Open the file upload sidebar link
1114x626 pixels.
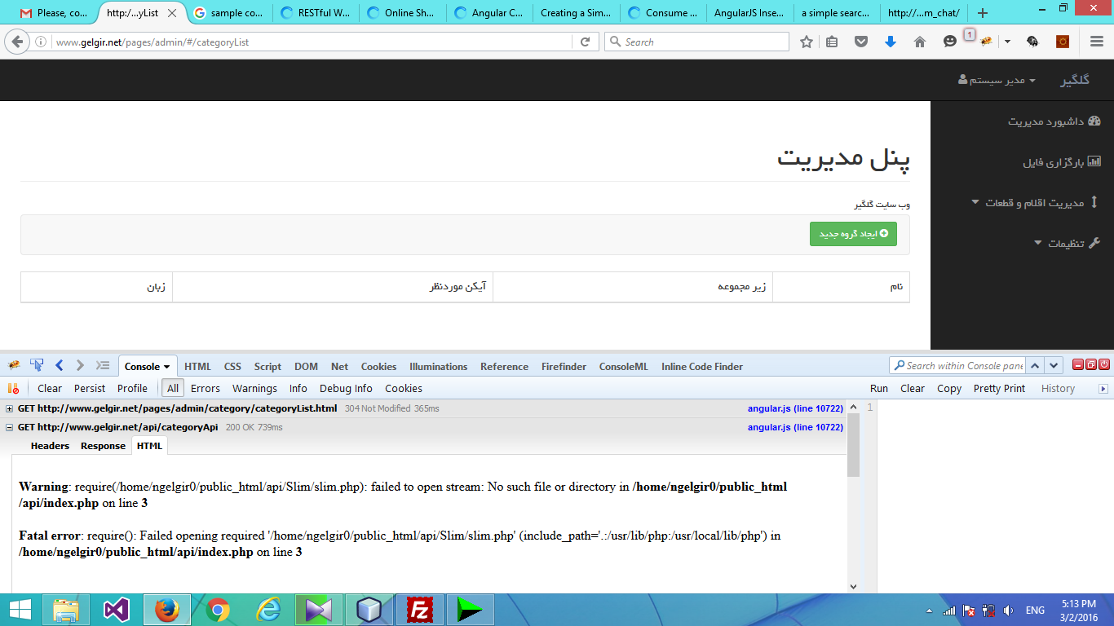[x=1062, y=162]
